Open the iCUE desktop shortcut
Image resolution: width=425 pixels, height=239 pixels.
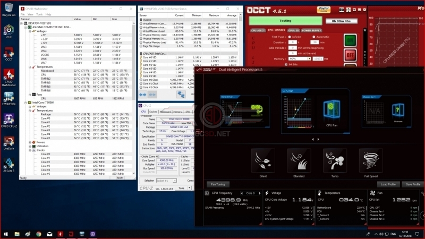(8, 31)
